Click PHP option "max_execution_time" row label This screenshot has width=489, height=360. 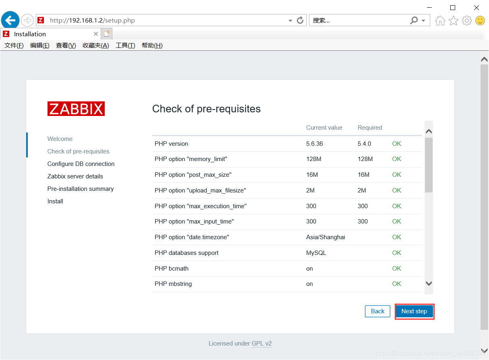(x=201, y=206)
